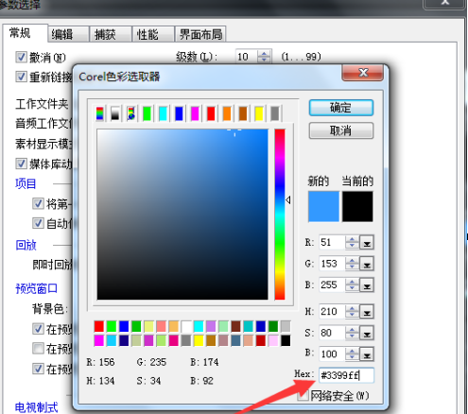Screen dimensions: 468x414
Task: Switch to the 界面布局 tab
Action: pyautogui.click(x=200, y=34)
